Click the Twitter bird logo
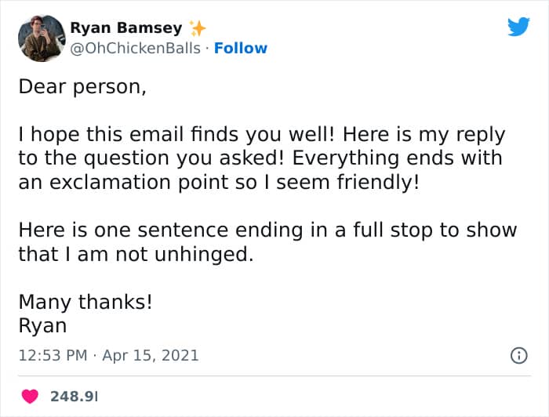549x417 pixels. coord(518,27)
